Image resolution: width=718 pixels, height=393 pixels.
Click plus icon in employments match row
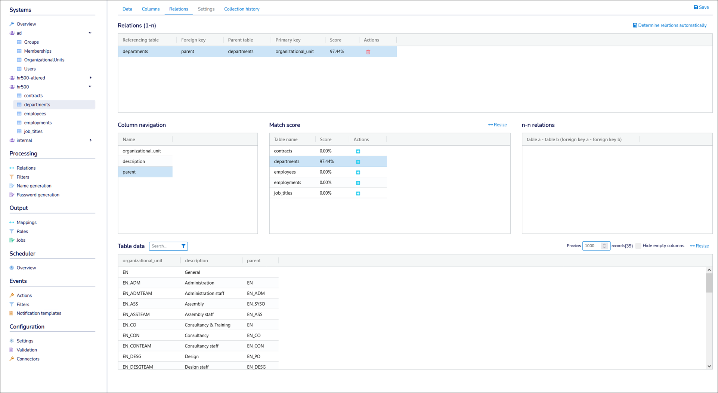click(x=358, y=183)
